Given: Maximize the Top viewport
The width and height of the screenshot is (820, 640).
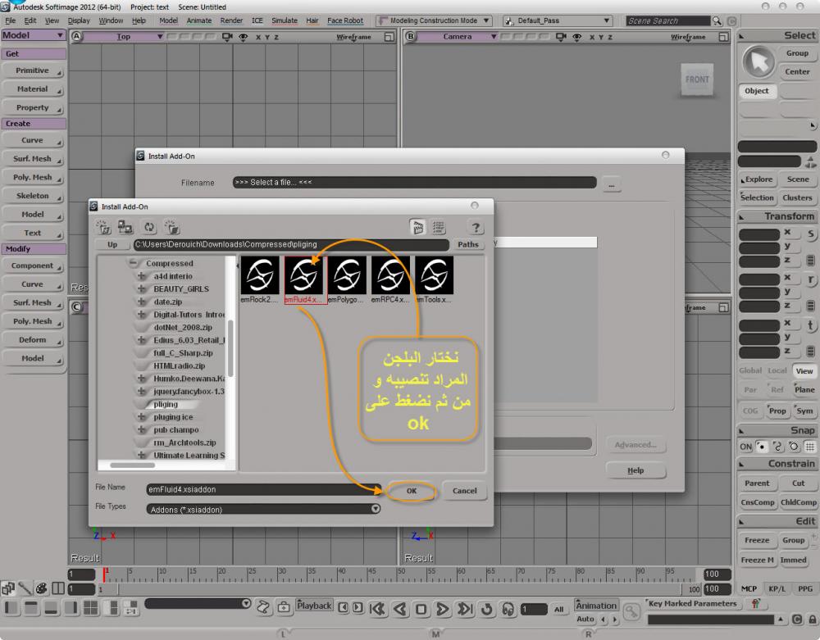Looking at the screenshot, I should click(389, 37).
